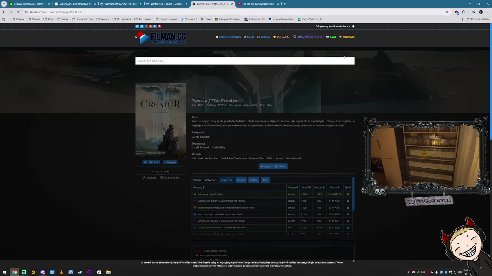Click the Oglądaj watch button
This screenshot has height=276, width=492.
coord(266,166)
